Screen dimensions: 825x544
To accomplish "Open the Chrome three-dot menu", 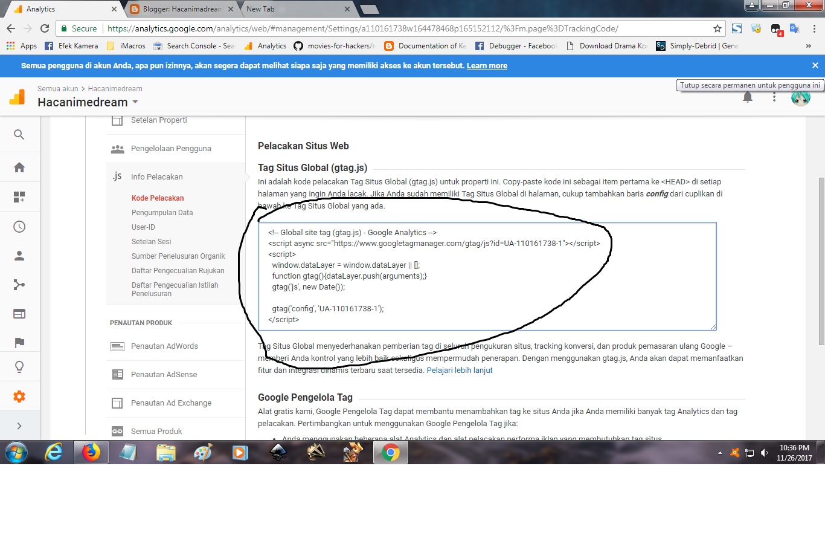I will pos(814,28).
